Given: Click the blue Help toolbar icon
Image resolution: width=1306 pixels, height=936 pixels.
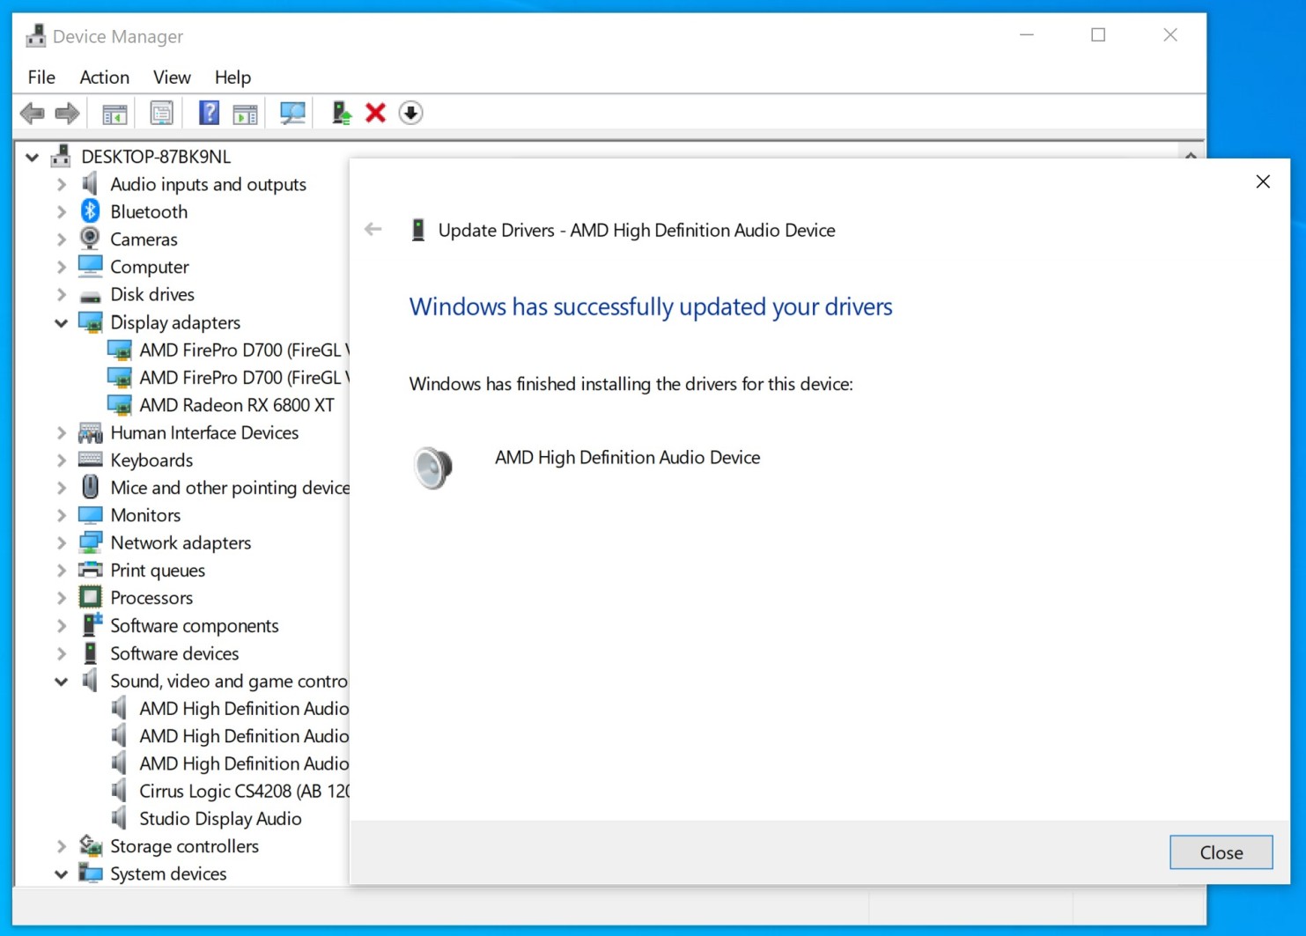Looking at the screenshot, I should point(209,113).
